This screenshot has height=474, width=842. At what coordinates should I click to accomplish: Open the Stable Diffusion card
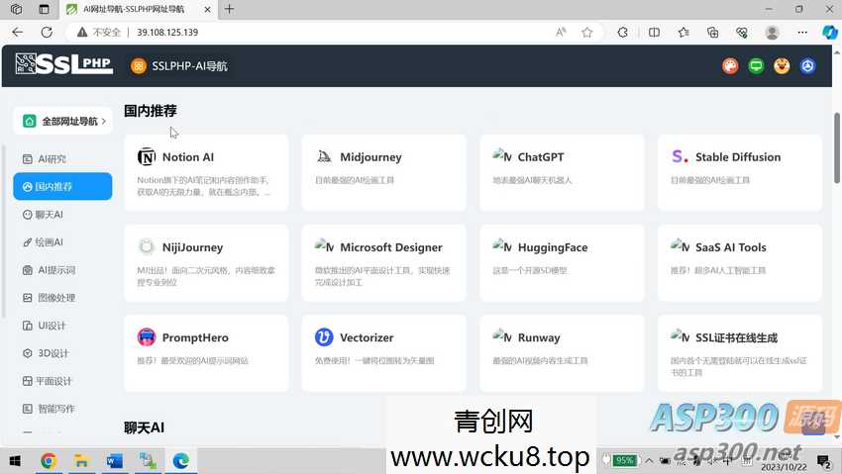tap(739, 172)
